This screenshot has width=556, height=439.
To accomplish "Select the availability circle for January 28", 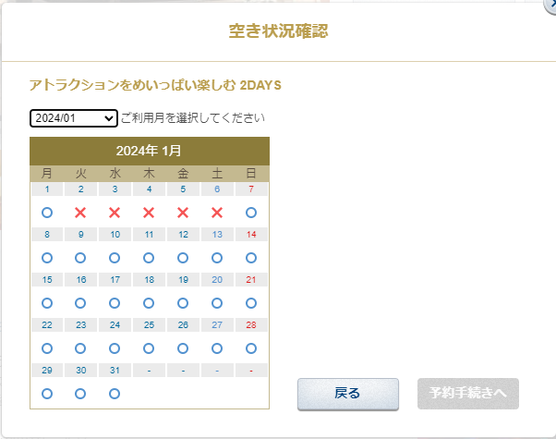I will pyautogui.click(x=251, y=348).
